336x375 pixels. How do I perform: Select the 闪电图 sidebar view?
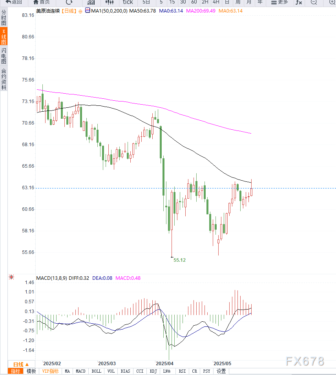coord(4,56)
